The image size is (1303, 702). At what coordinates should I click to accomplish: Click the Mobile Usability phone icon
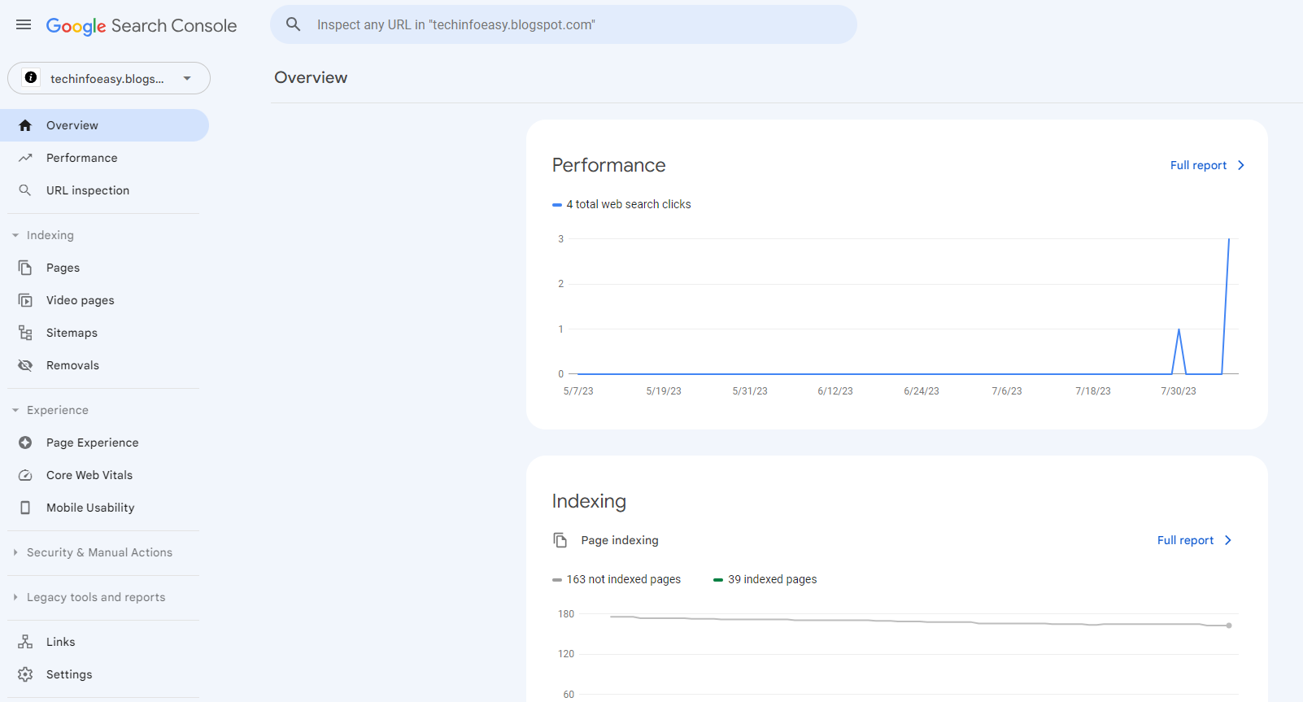(x=25, y=508)
